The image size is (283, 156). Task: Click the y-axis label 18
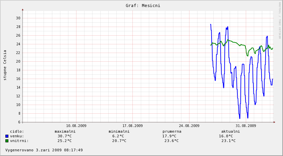18,70
